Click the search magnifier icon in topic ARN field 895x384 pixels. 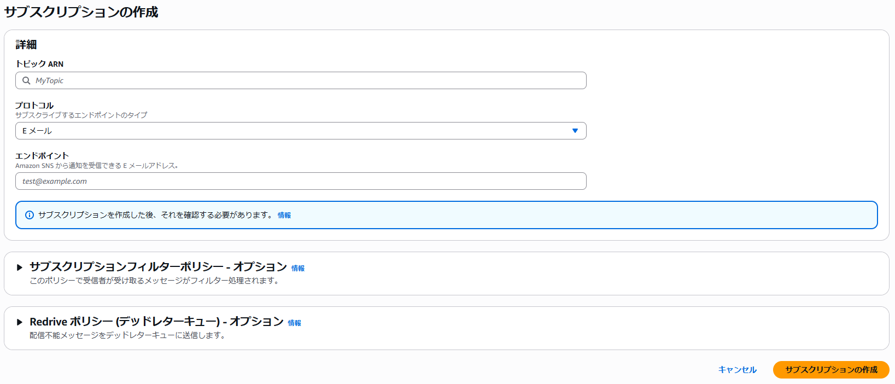point(26,80)
